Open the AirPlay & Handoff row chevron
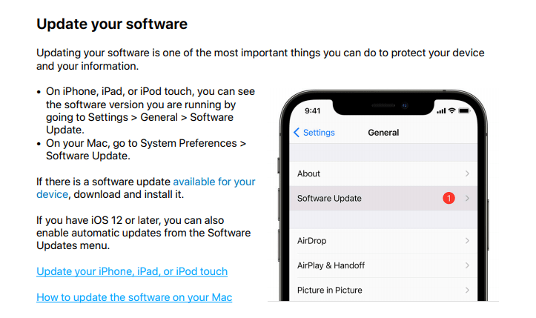This screenshot has width=536, height=318. tap(467, 265)
